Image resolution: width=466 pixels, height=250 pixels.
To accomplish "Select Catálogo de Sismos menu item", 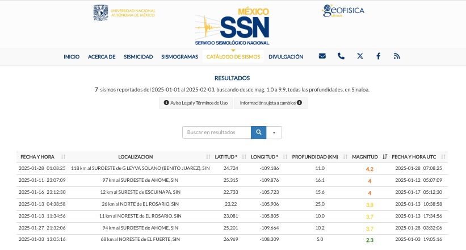I will 233,57.
